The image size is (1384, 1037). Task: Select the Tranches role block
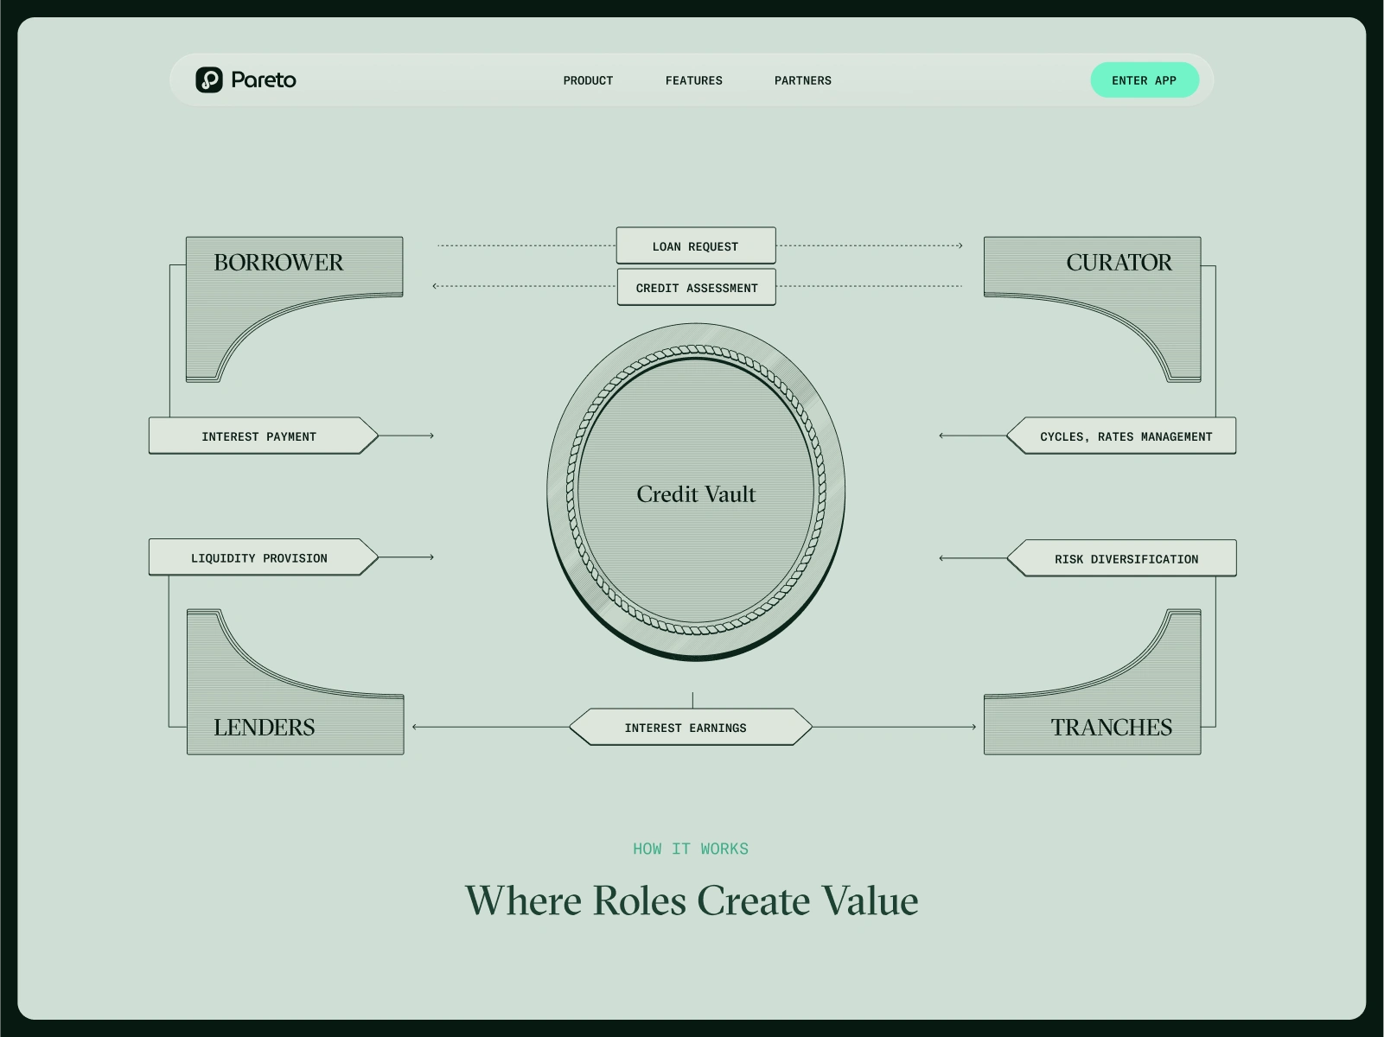1092,682
